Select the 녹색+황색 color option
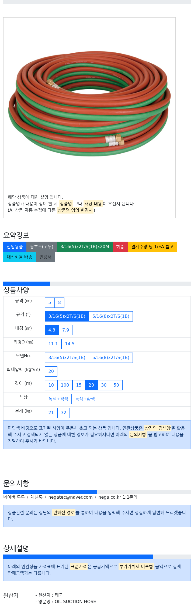This screenshot has width=194, height=605. pos(85,399)
